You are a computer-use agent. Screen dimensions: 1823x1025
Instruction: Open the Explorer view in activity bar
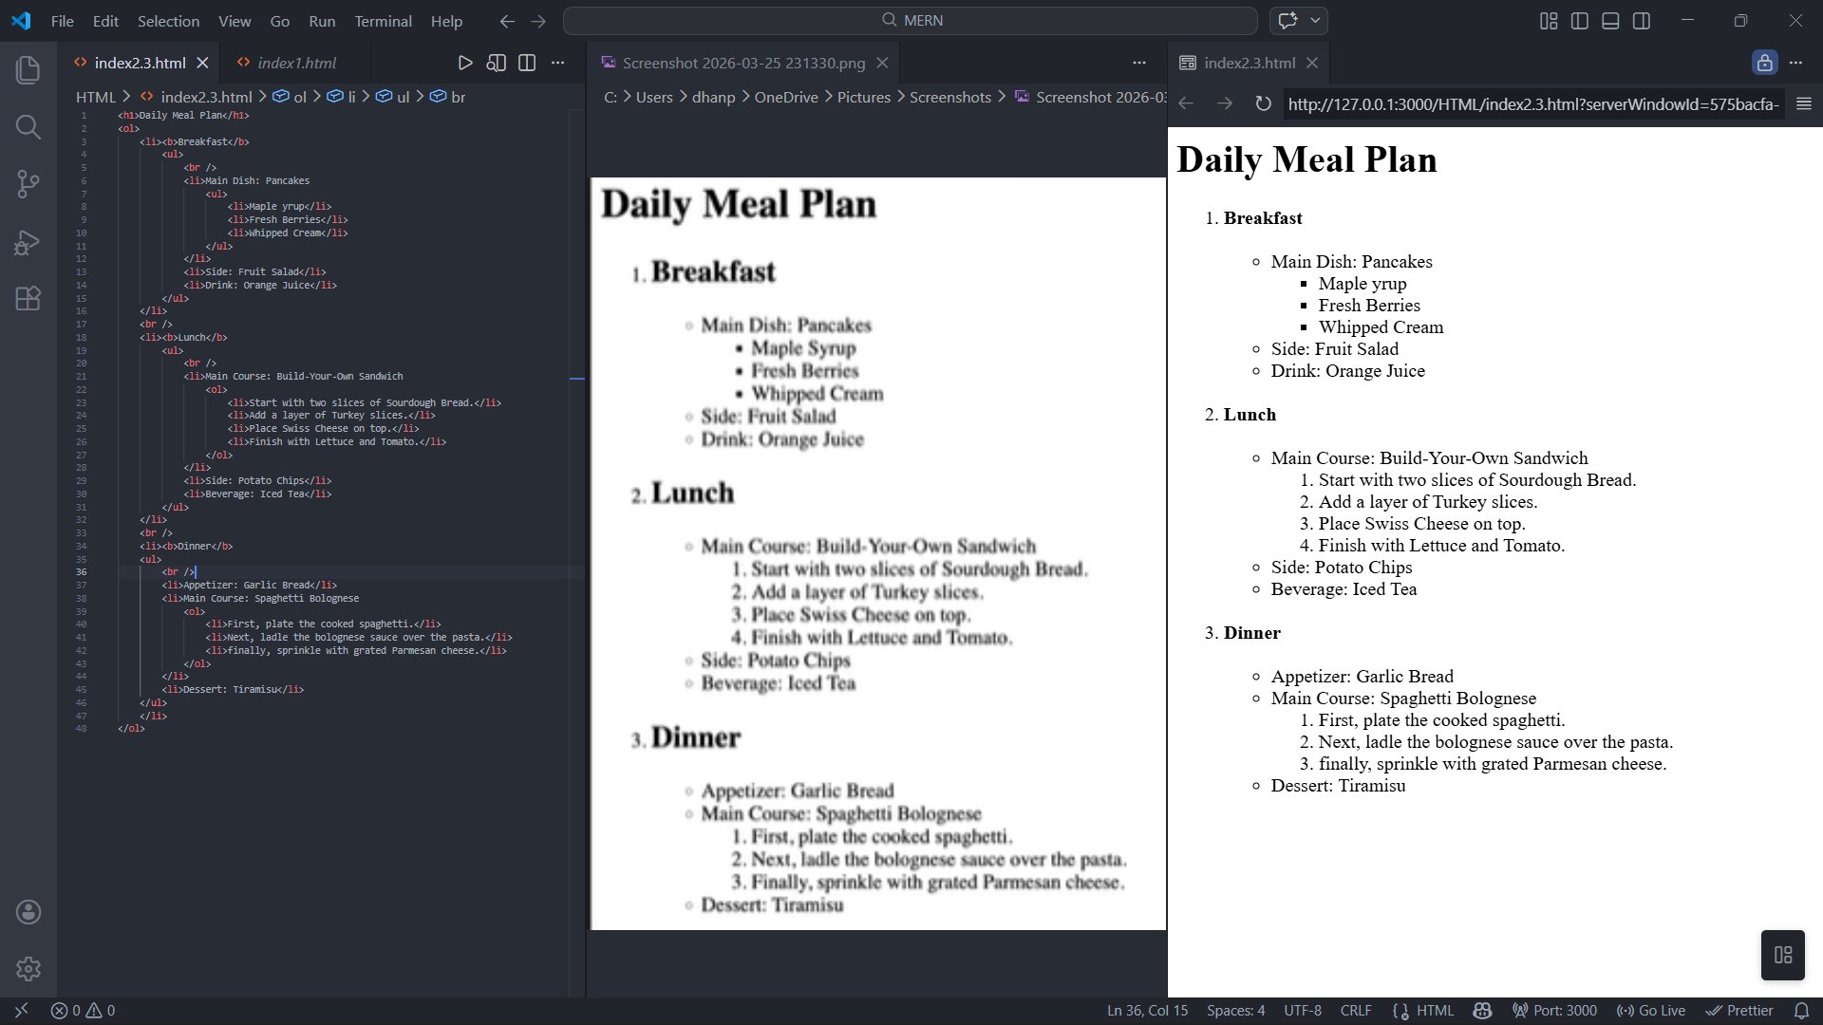tap(28, 69)
